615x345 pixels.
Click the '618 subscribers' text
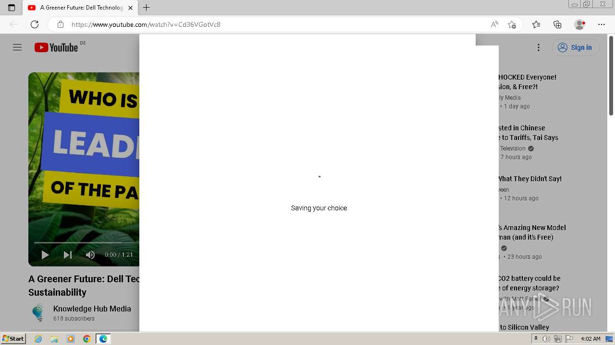(x=74, y=319)
